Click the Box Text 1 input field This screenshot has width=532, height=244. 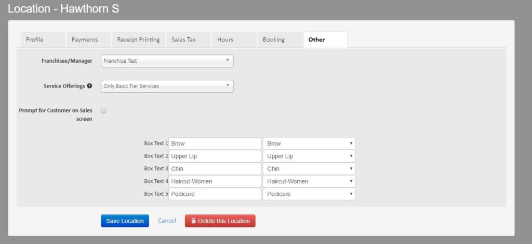click(x=215, y=143)
